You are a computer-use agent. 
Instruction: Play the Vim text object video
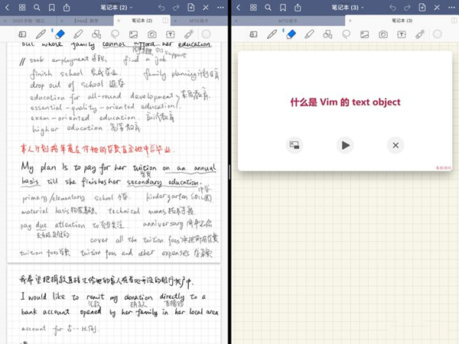coord(346,144)
